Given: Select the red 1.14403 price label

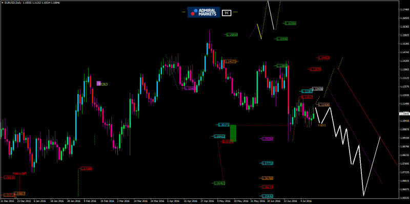Looking at the screenshot, I should pos(324,58).
